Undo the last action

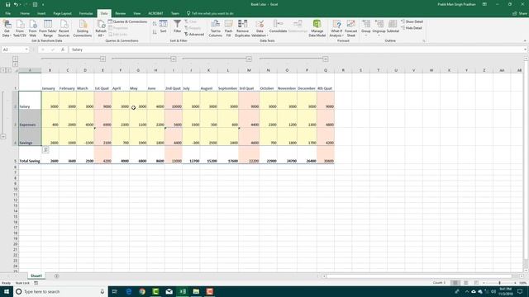click(x=16, y=4)
